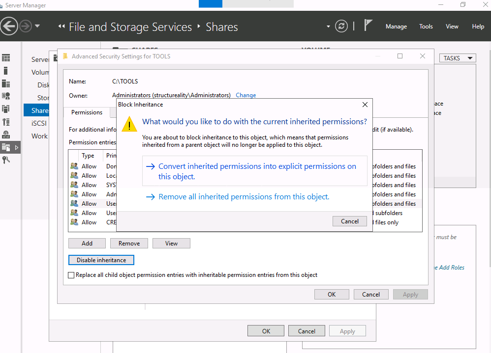
Task: Select File and Storage Services sidebar icon
Action: (6, 147)
